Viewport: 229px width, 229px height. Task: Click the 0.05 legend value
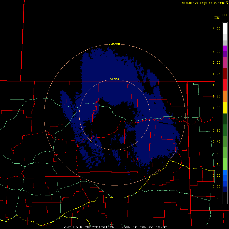click(217, 175)
